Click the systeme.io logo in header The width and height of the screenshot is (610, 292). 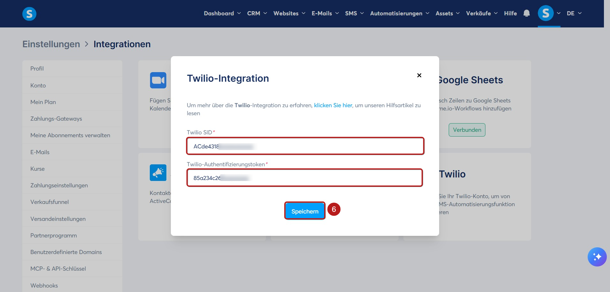[29, 14]
